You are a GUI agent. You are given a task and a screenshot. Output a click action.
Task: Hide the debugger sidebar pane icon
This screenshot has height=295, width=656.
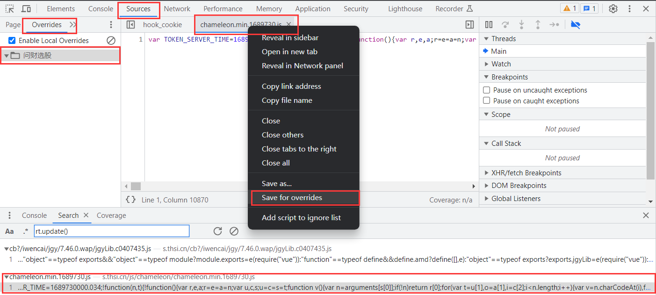[x=469, y=24]
